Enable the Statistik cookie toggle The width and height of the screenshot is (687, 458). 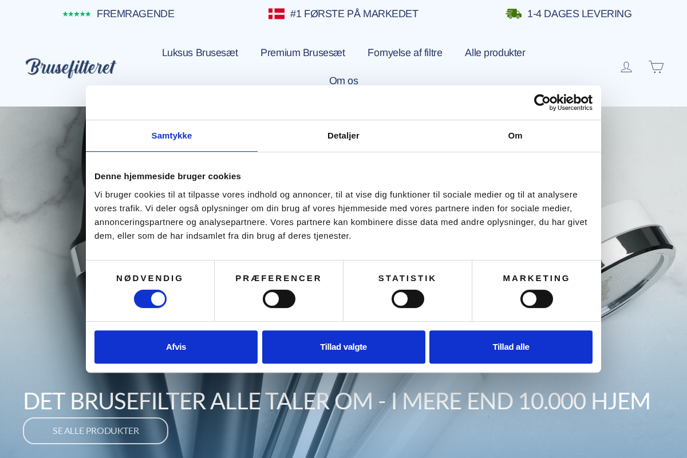pyautogui.click(x=408, y=298)
